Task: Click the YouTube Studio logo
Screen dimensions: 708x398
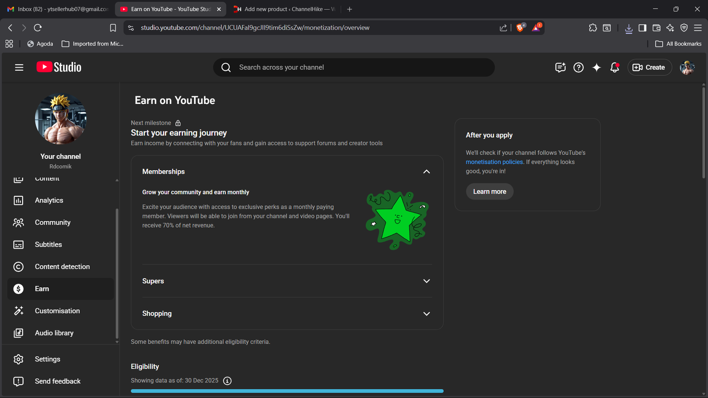Action: (x=59, y=67)
